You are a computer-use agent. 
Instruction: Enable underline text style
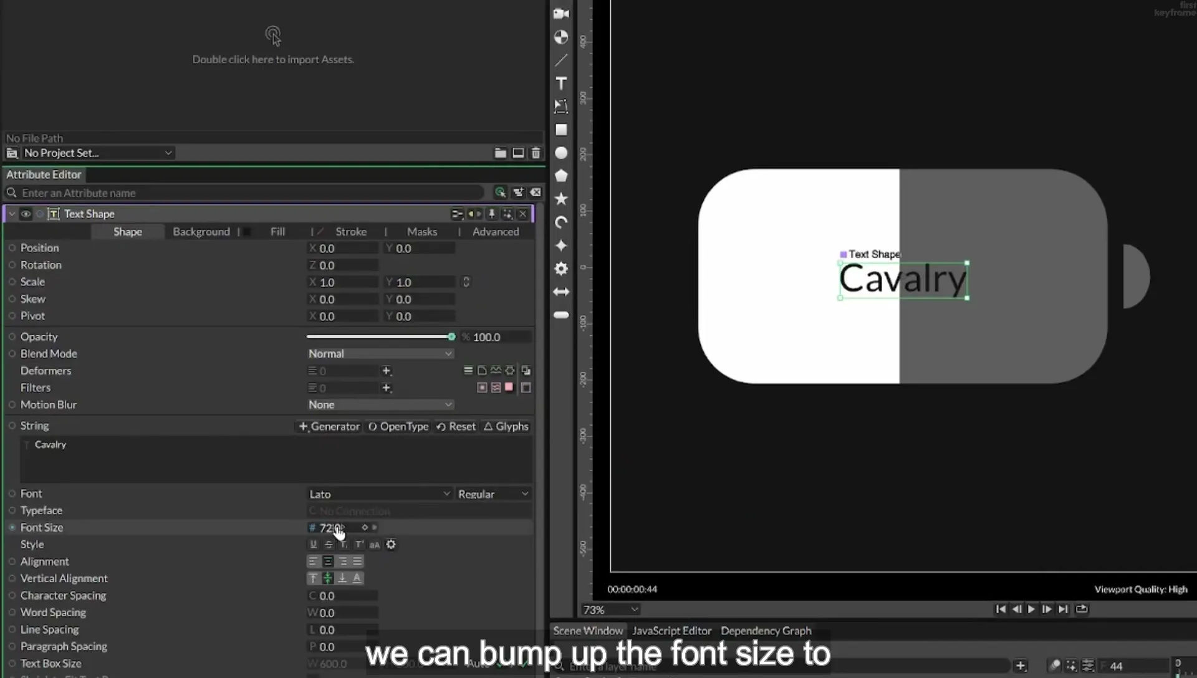point(314,545)
